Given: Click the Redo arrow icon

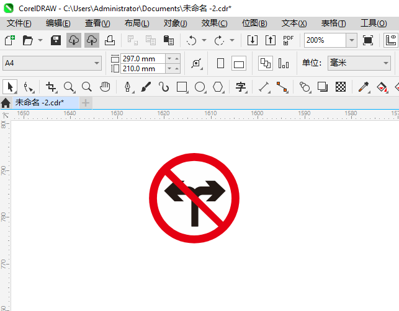Looking at the screenshot, I should coord(219,40).
